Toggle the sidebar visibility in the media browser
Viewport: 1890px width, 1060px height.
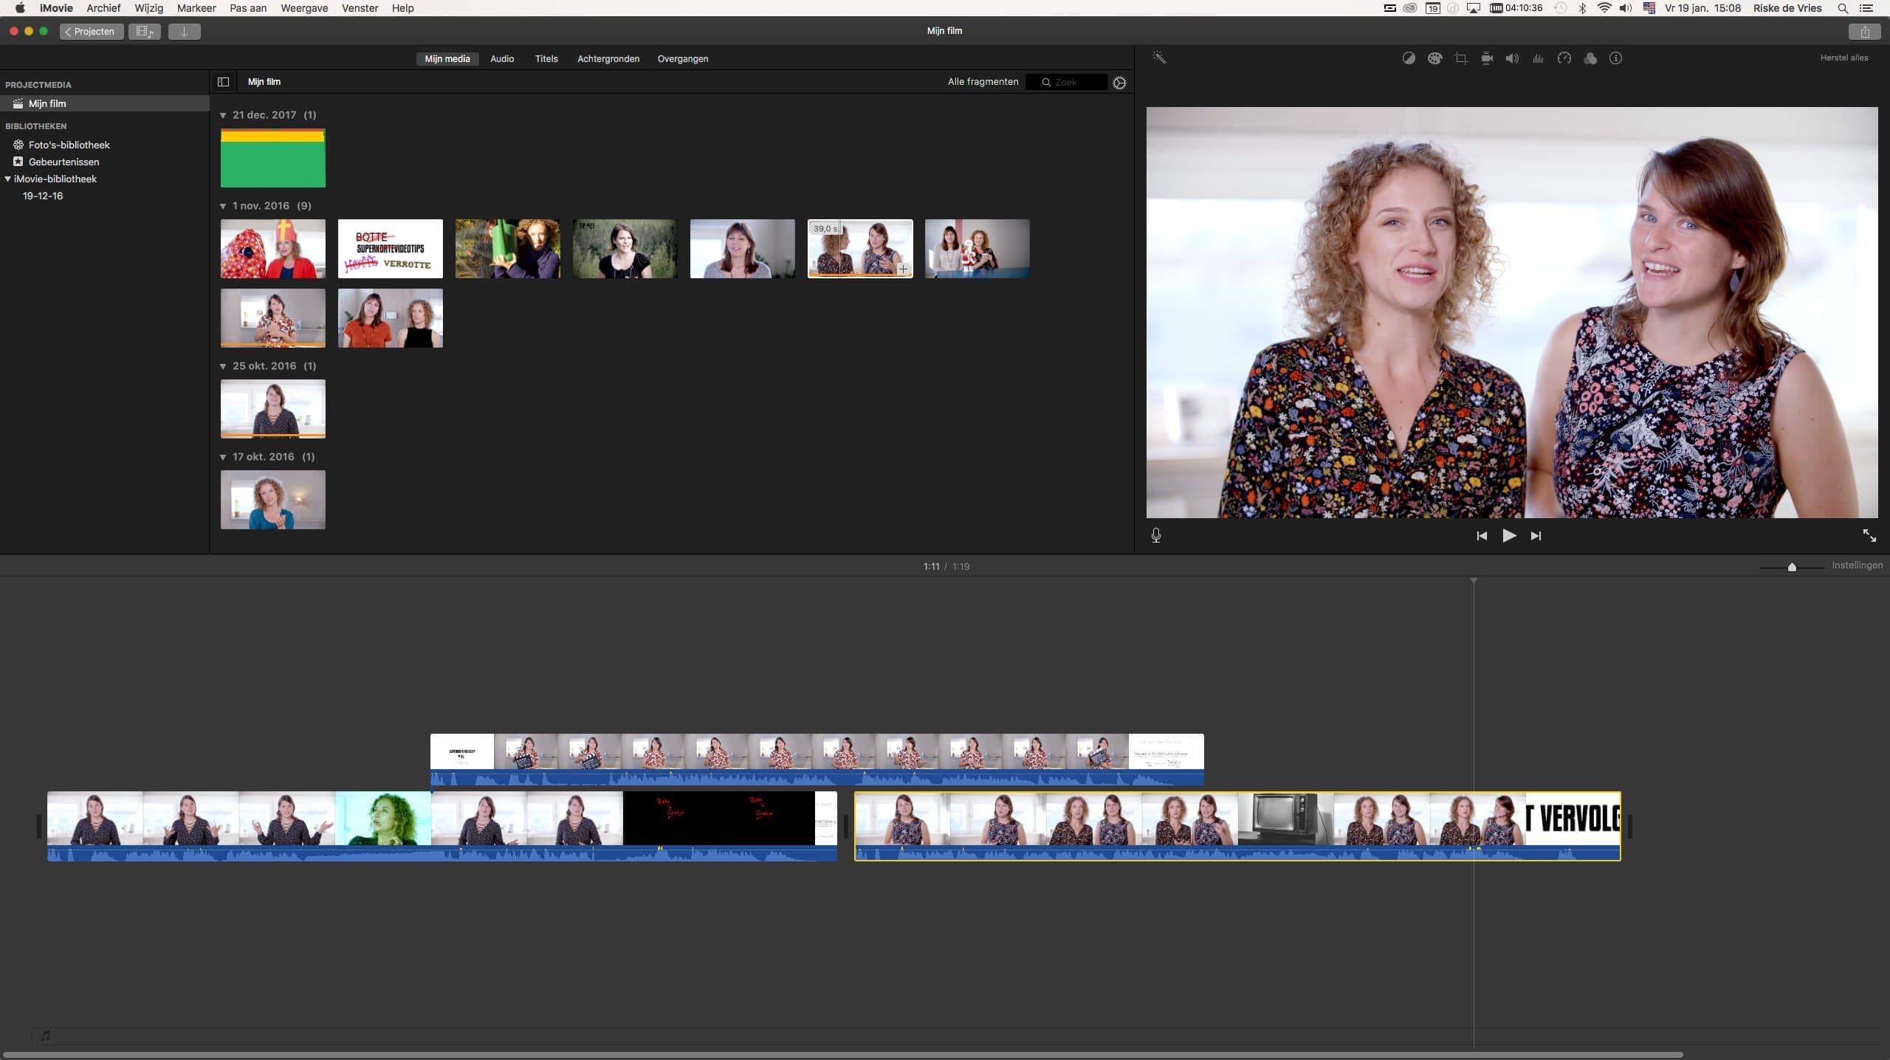(222, 82)
